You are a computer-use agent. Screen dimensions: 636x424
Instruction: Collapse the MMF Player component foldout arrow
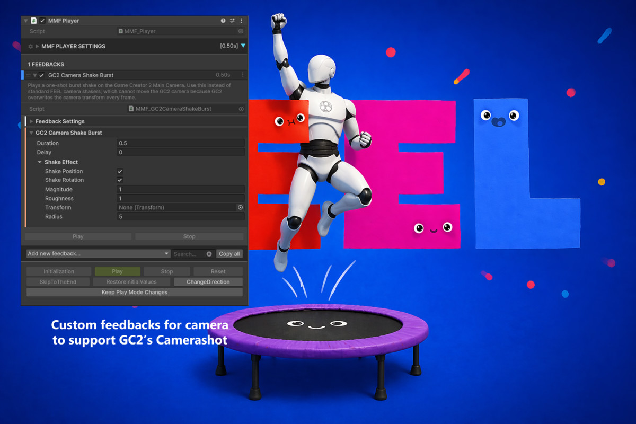[25, 21]
